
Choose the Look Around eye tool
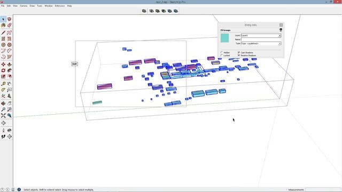(x=10, y=130)
